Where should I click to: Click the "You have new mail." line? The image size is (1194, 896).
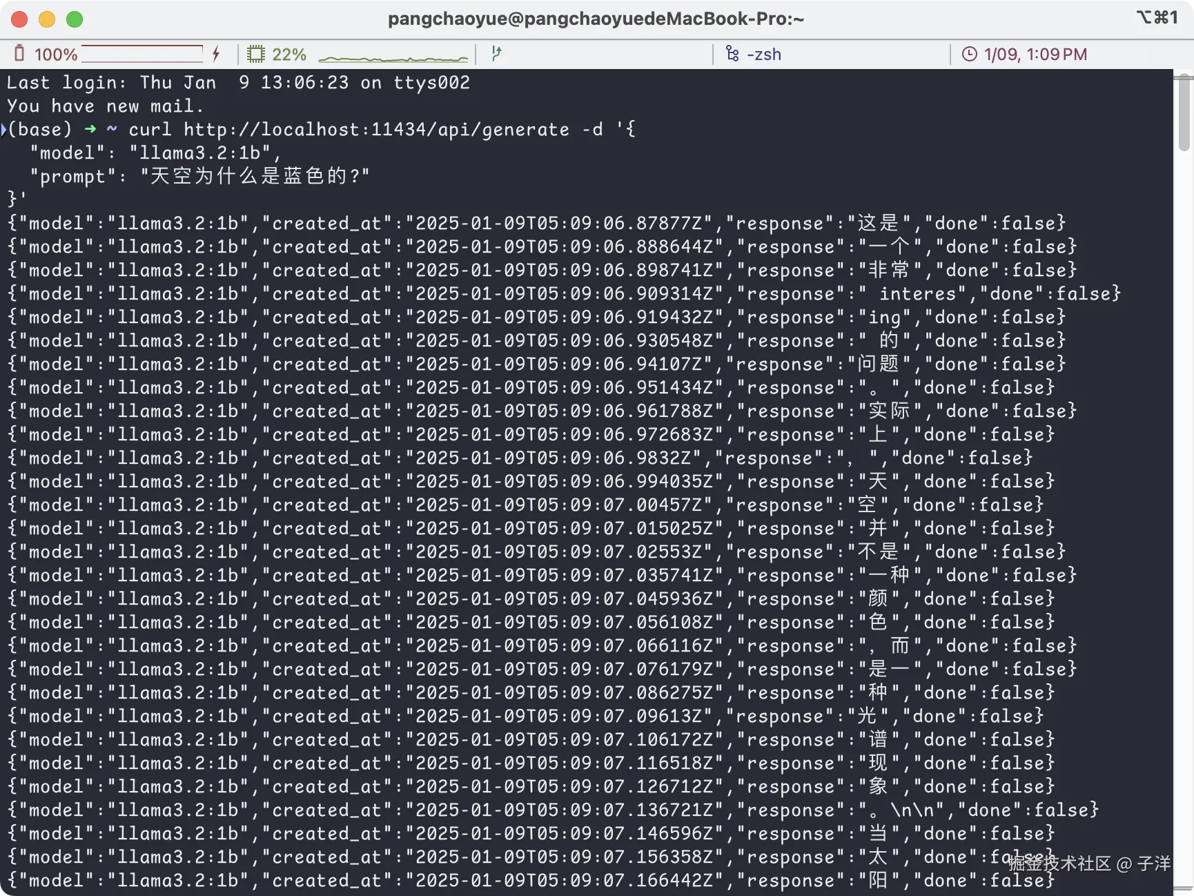(105, 106)
